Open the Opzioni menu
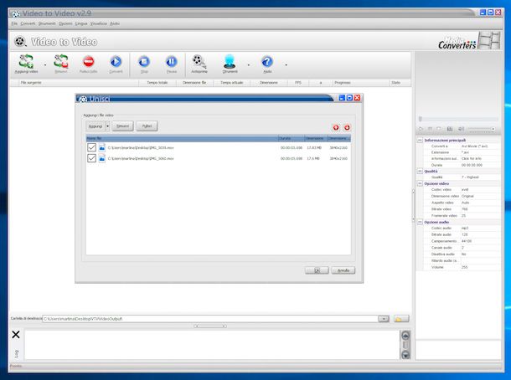This screenshot has height=380, width=511. [x=65, y=23]
